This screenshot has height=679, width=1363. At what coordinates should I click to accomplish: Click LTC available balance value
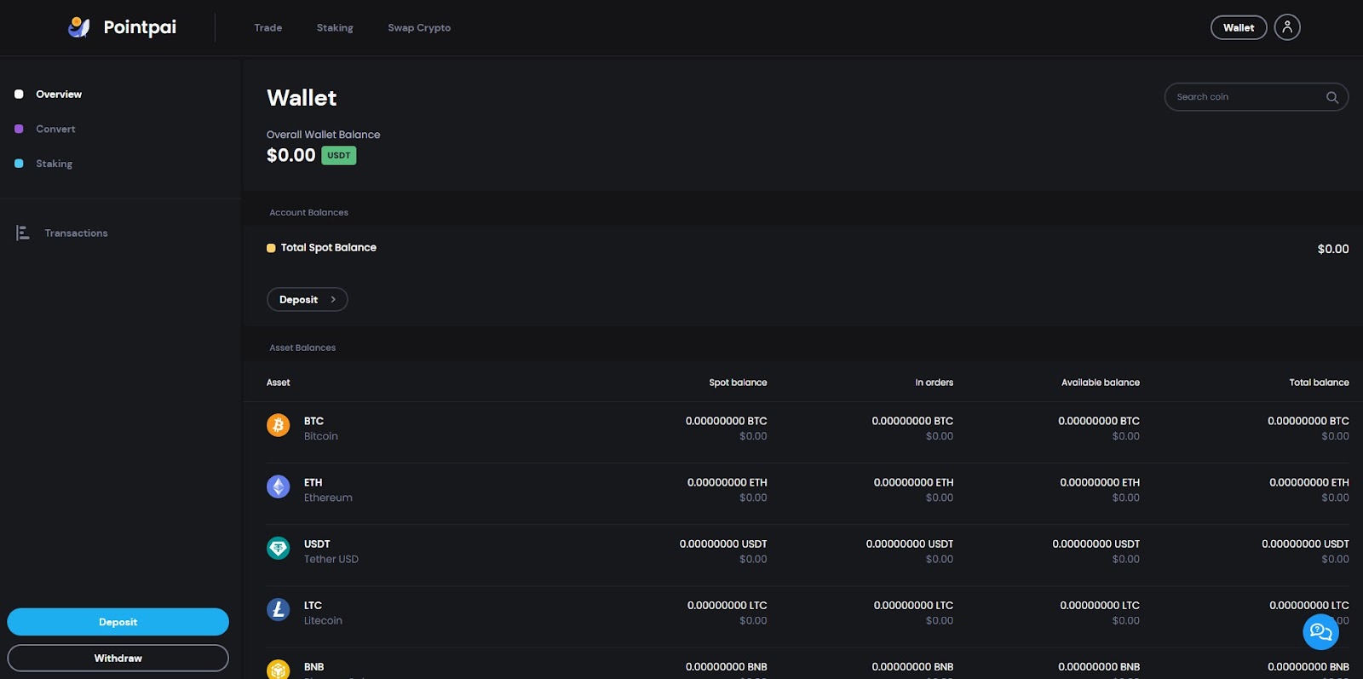coord(1100,605)
